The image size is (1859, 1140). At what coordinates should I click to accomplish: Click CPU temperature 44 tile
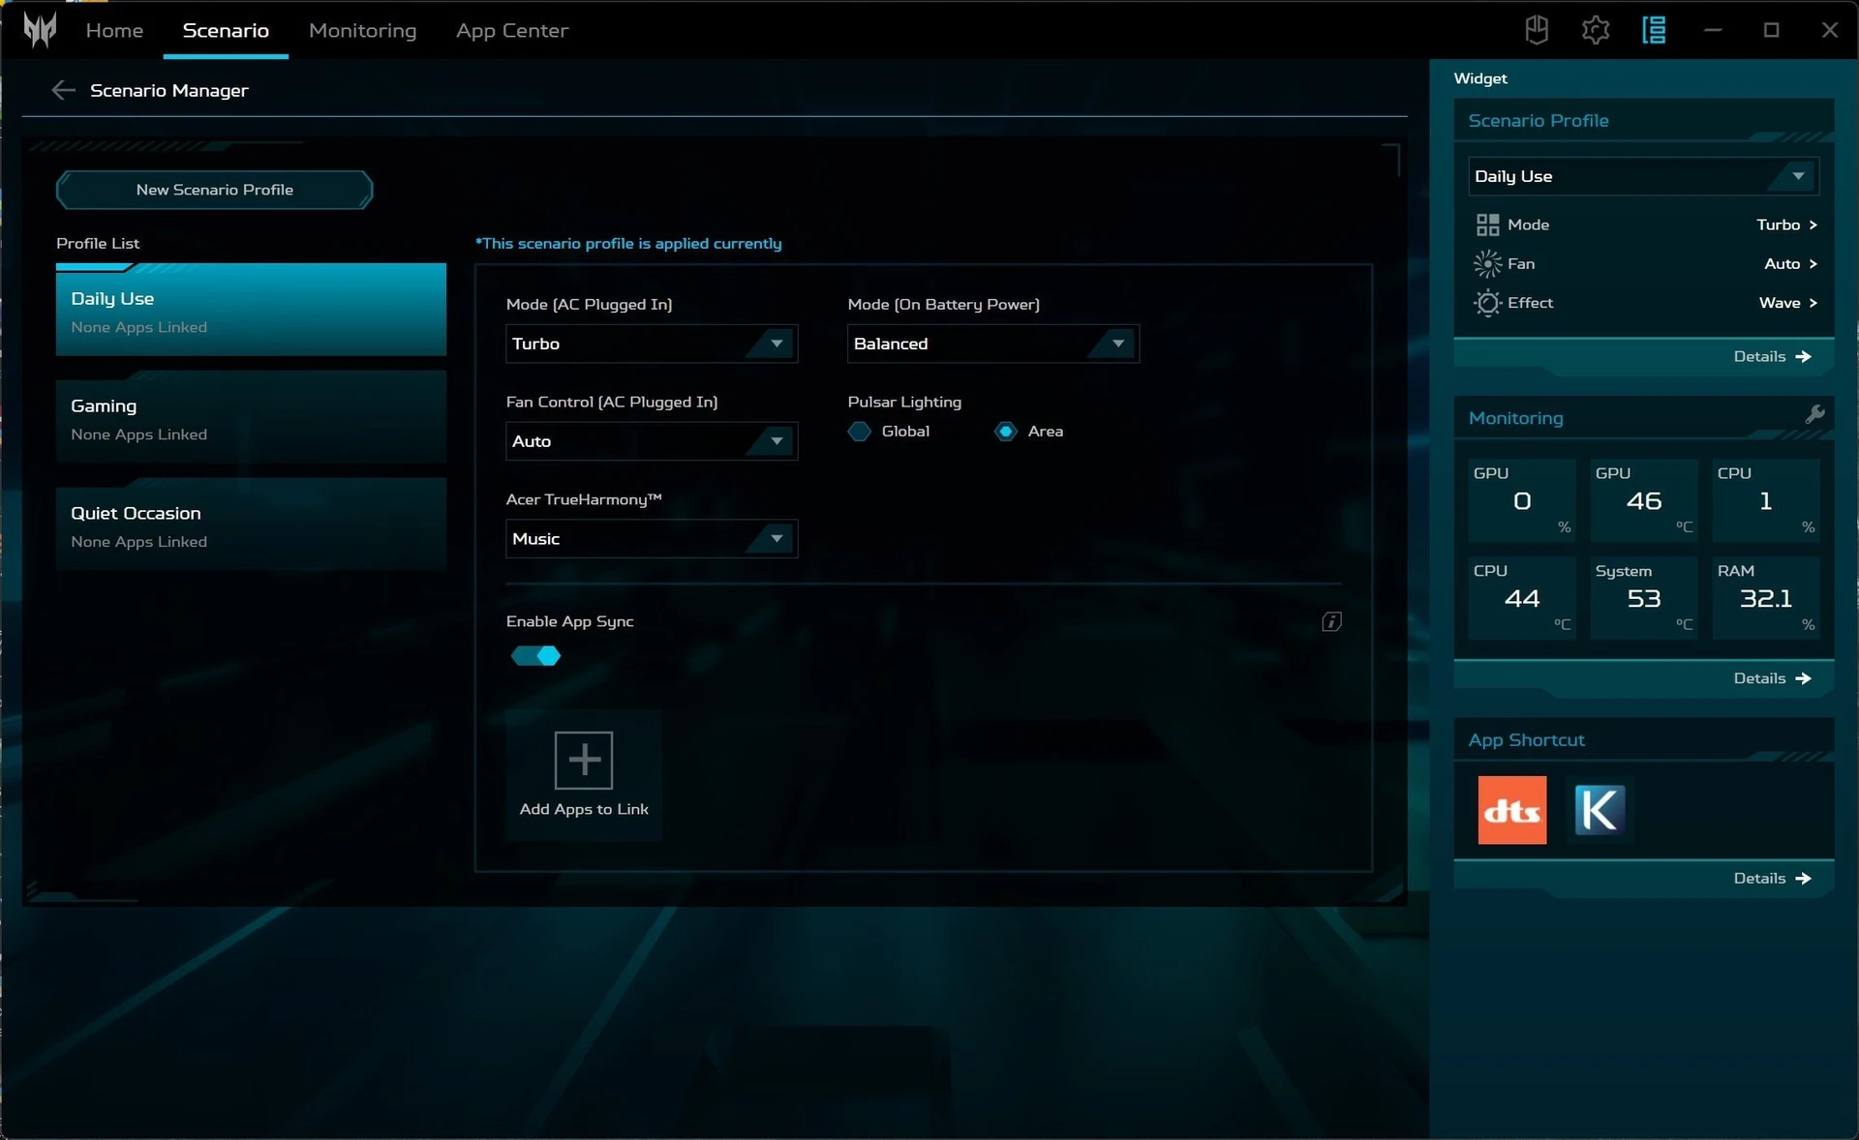click(x=1521, y=598)
